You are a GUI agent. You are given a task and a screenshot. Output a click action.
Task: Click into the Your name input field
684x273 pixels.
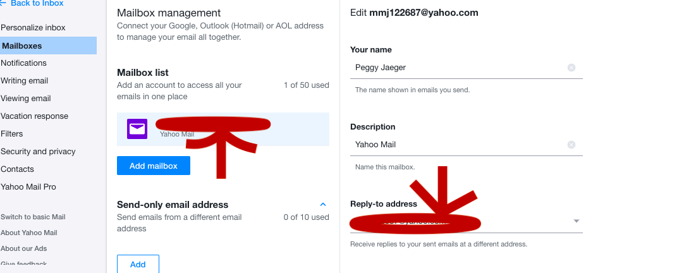coord(455,68)
